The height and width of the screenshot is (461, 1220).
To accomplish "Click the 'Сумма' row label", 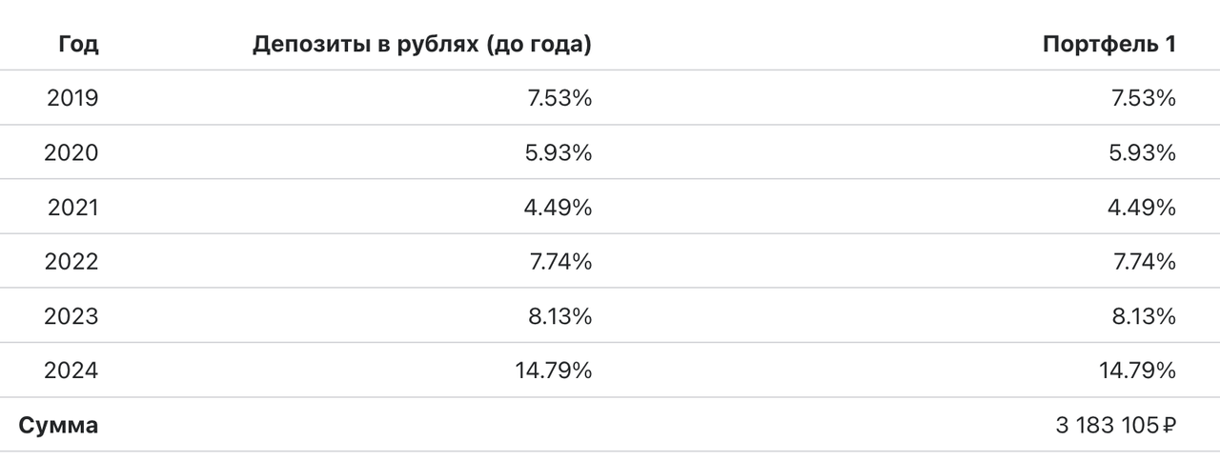I will (x=58, y=425).
